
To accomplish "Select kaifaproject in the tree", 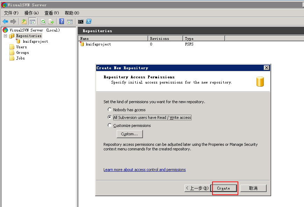I will point(35,41).
